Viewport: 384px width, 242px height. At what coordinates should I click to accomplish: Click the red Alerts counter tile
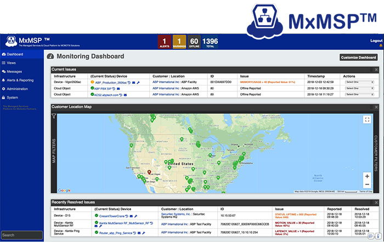165,42
